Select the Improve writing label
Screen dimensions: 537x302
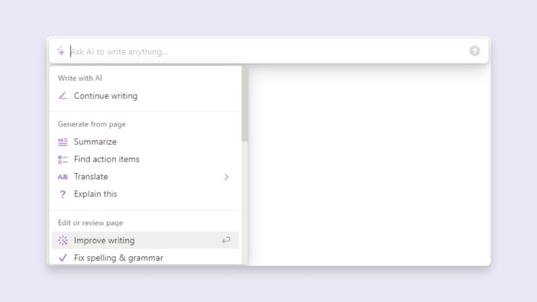point(104,240)
